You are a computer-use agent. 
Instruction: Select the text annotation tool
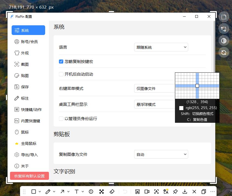[x=77, y=191]
